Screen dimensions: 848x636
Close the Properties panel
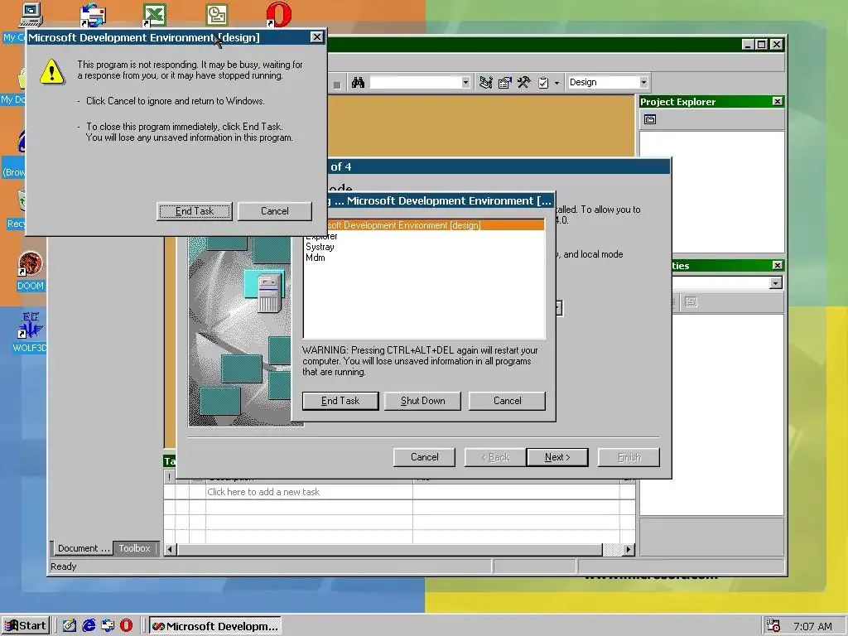tap(777, 266)
